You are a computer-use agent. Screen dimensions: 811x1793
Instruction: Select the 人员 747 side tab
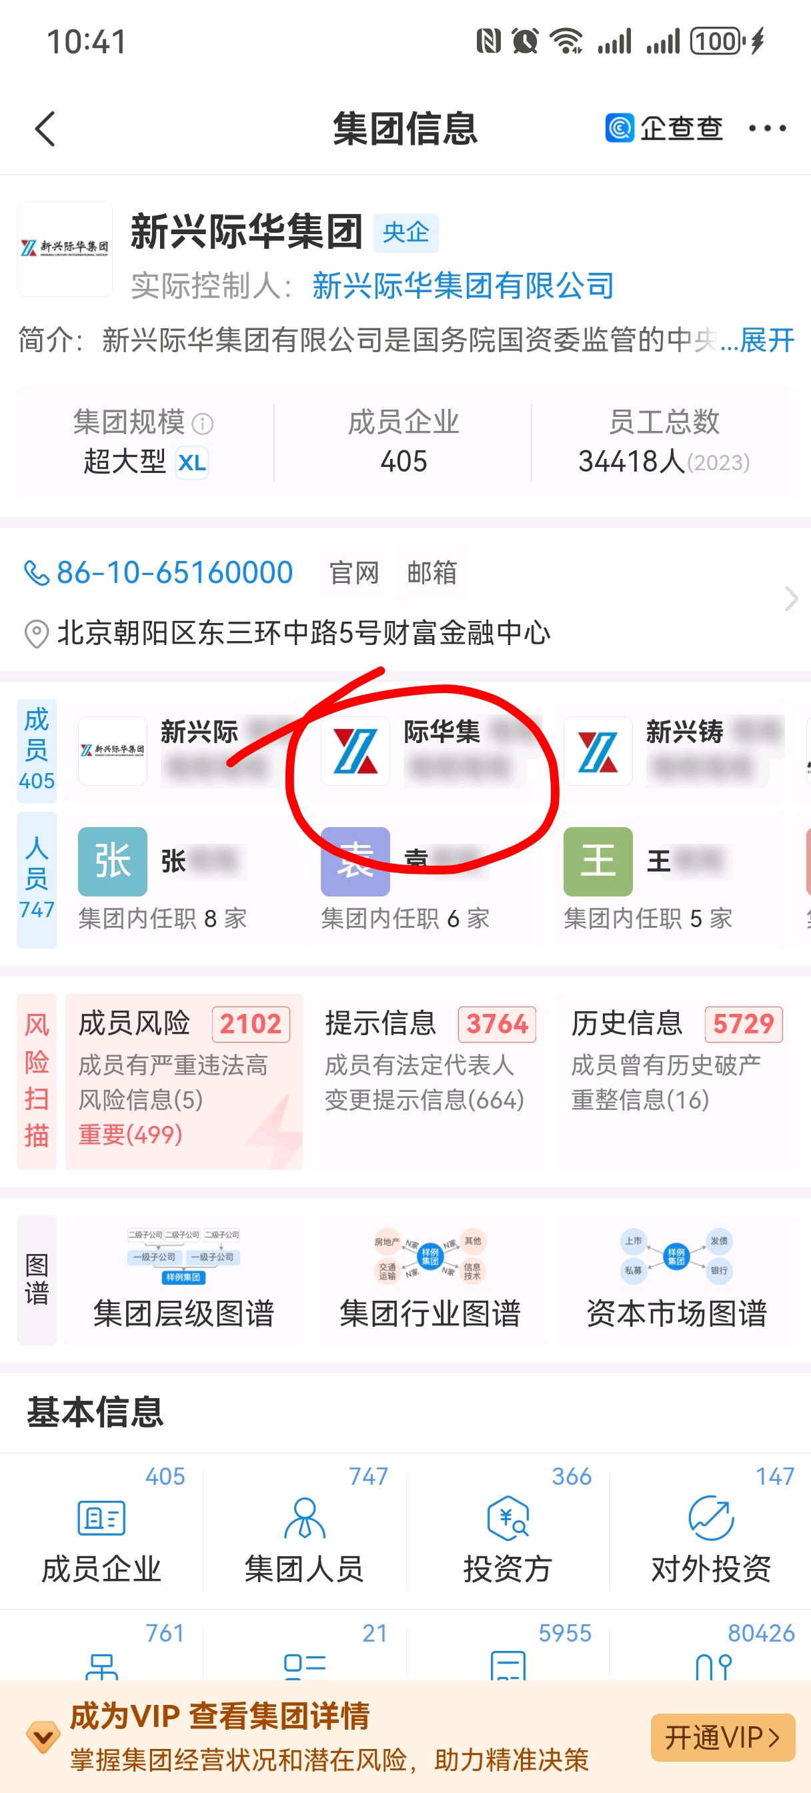tap(37, 878)
